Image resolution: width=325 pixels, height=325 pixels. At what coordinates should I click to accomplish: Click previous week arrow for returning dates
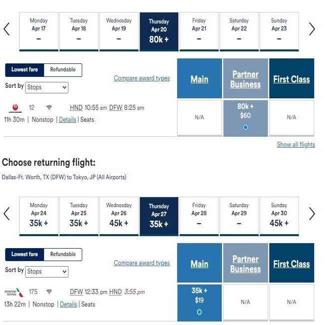(6, 214)
